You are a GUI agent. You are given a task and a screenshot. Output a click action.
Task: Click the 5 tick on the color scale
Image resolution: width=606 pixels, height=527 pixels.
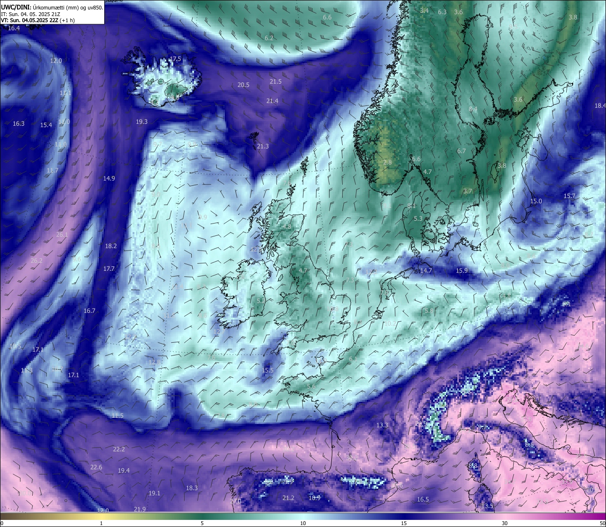[202, 523]
